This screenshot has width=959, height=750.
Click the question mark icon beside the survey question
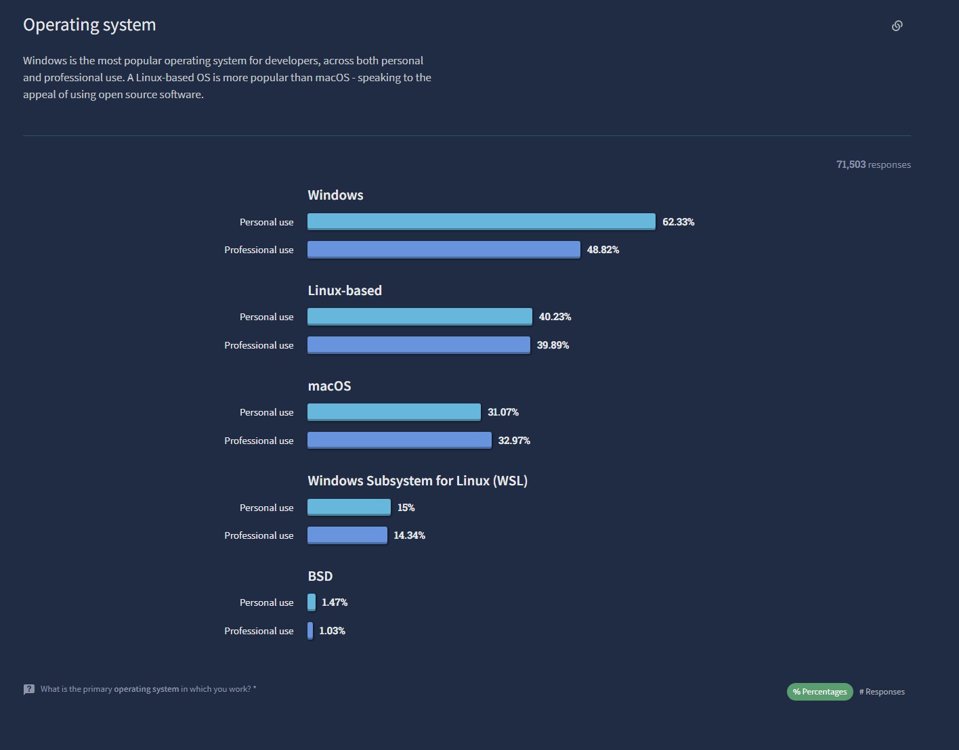29,689
